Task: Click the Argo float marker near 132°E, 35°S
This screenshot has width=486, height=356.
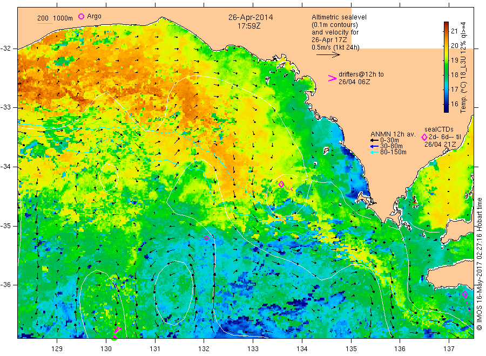Action: click(206, 238)
